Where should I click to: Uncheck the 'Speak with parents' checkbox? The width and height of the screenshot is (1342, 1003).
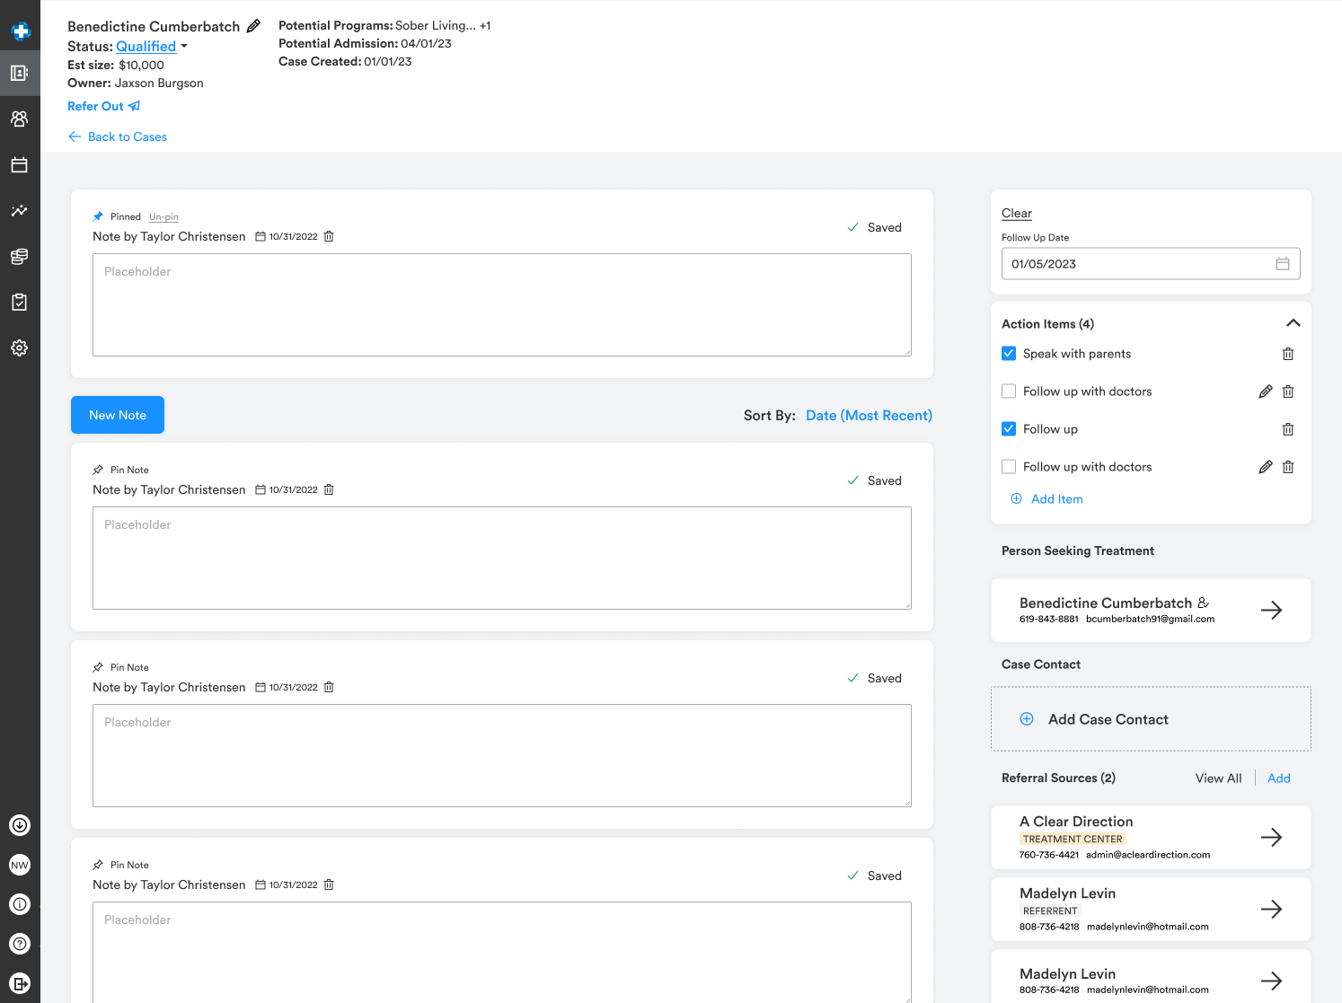1009,354
